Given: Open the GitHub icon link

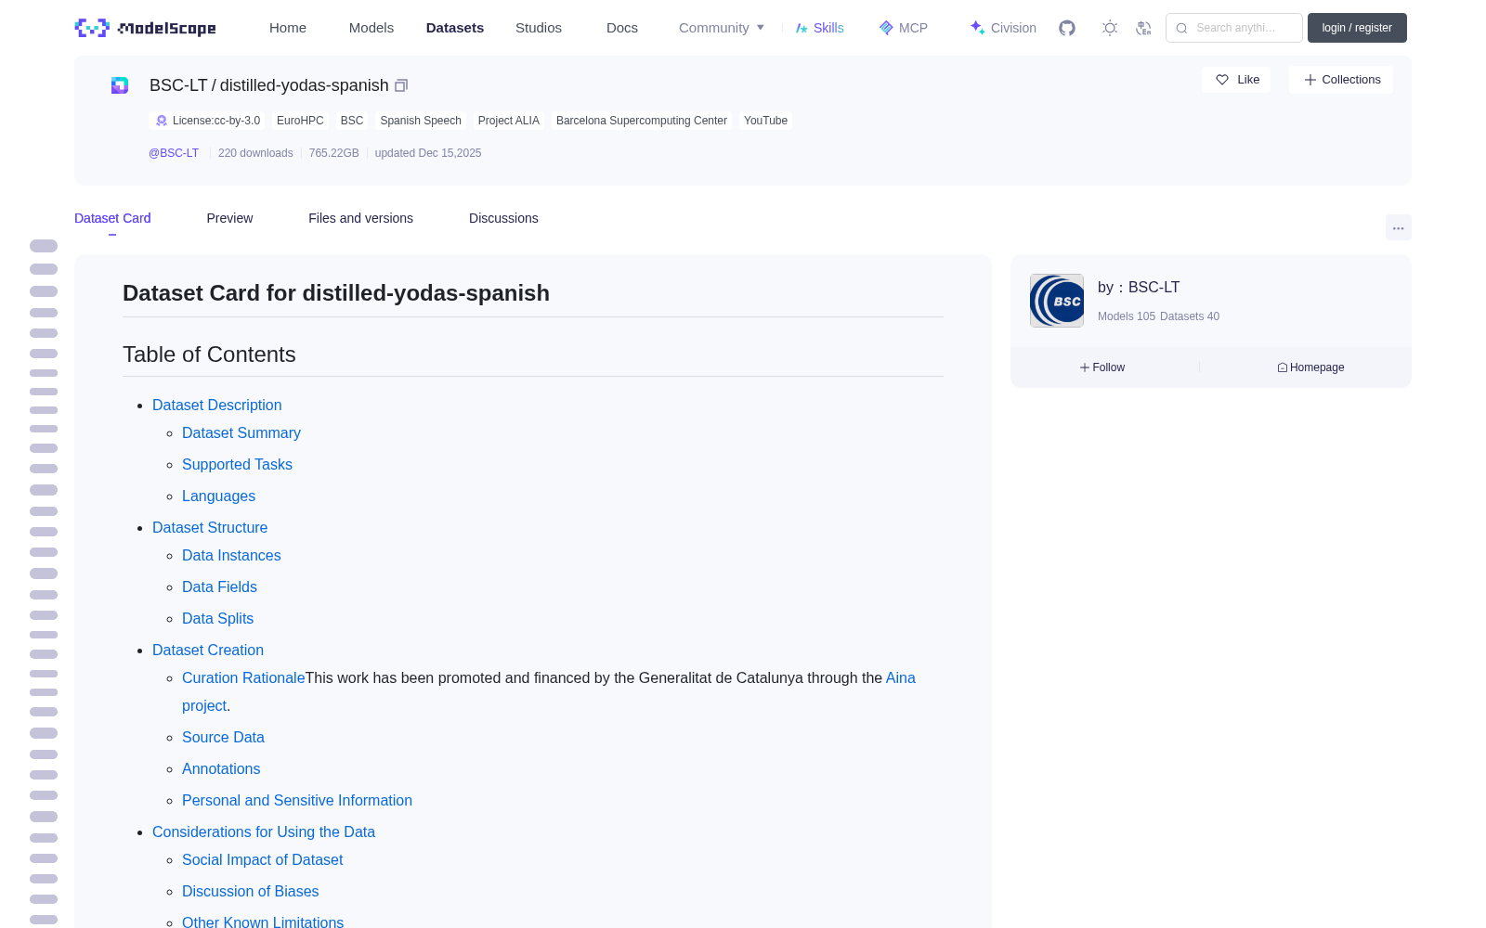Looking at the screenshot, I should 1067,28.
